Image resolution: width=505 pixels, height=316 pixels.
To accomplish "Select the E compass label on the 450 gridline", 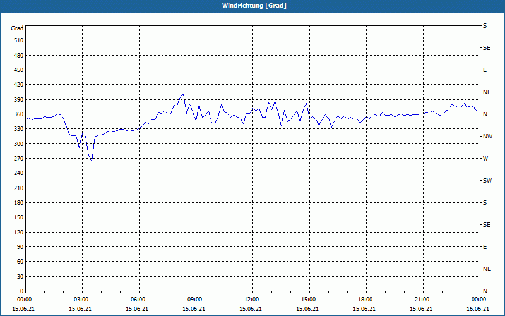I will click(485, 70).
